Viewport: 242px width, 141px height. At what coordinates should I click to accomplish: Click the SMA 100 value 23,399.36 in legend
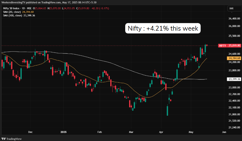click(29, 15)
